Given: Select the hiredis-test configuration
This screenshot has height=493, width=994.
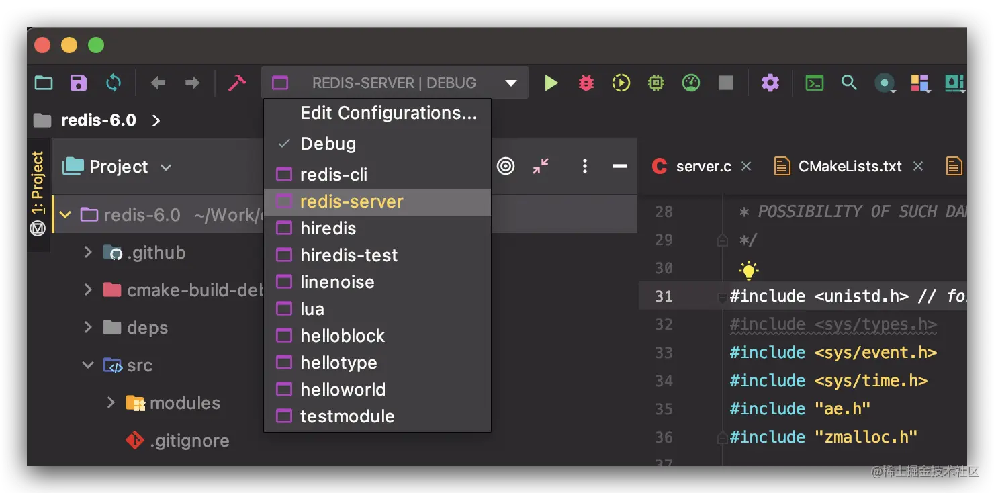Looking at the screenshot, I should tap(377, 255).
